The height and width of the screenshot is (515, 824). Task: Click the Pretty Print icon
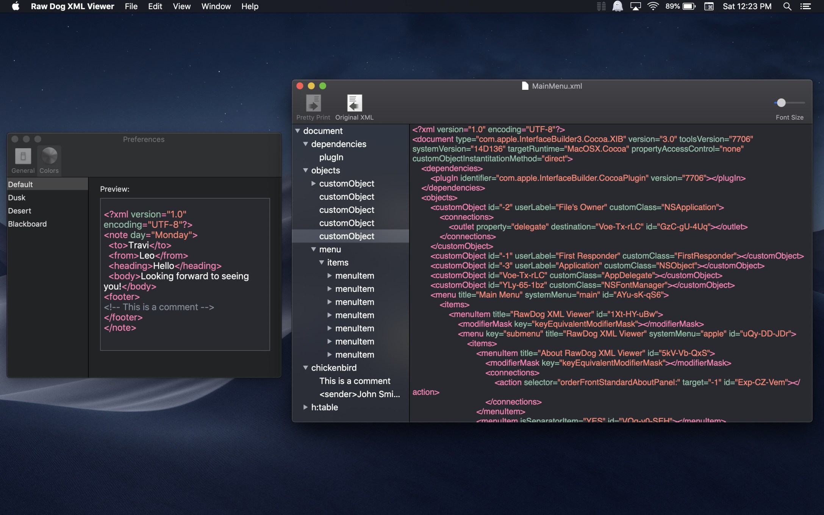[313, 103]
